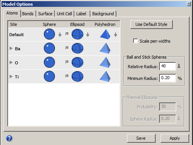This screenshot has height=145, width=193.
Task: Focus the Minimum Radius input field
Action: pos(167,78)
